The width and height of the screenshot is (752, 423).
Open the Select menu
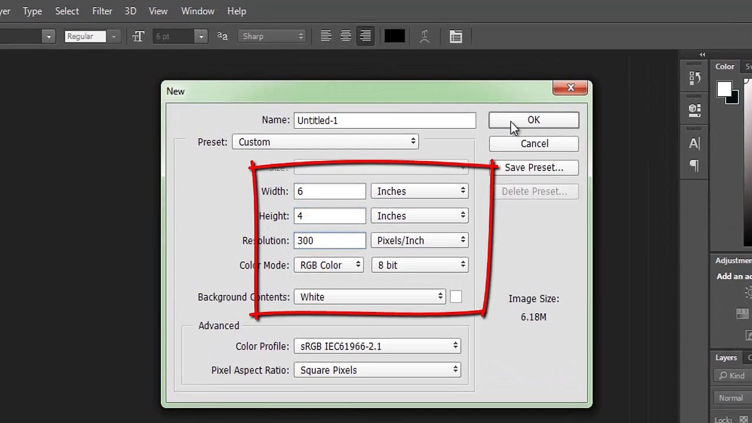pos(67,11)
